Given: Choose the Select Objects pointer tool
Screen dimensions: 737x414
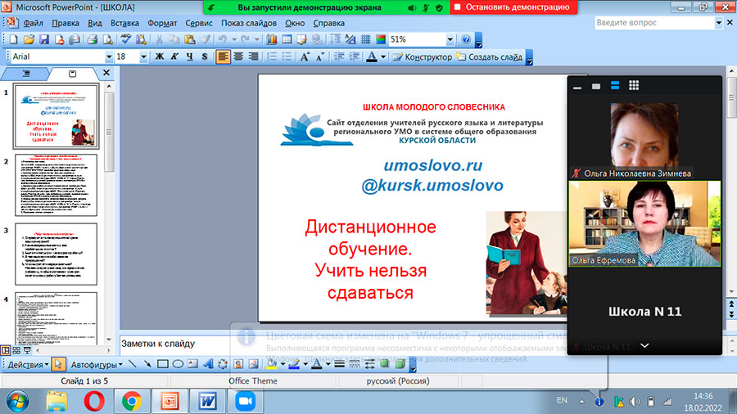Looking at the screenshot, I should pyautogui.click(x=58, y=364).
